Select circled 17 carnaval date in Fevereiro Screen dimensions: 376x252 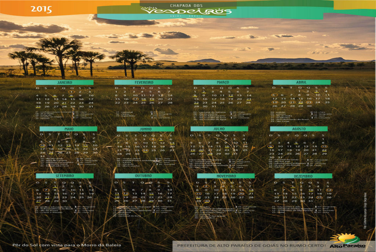pos(135,99)
